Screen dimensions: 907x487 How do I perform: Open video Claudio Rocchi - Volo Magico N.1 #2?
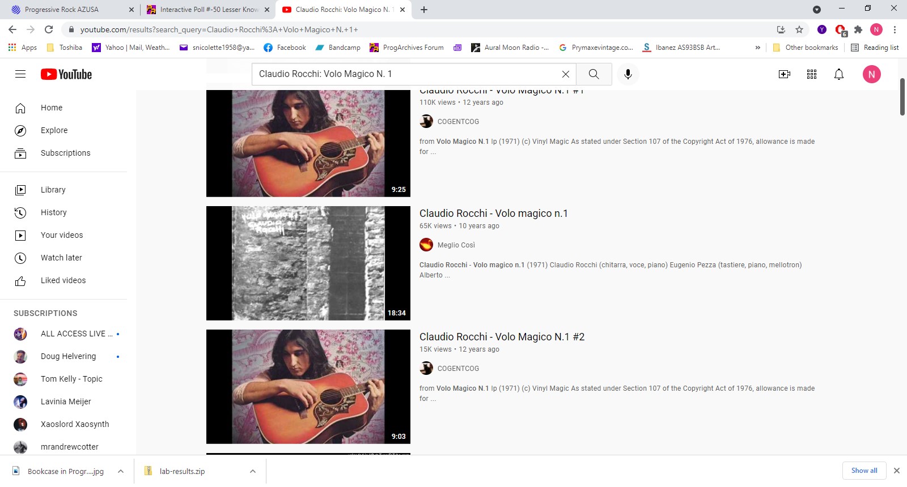[x=502, y=337]
